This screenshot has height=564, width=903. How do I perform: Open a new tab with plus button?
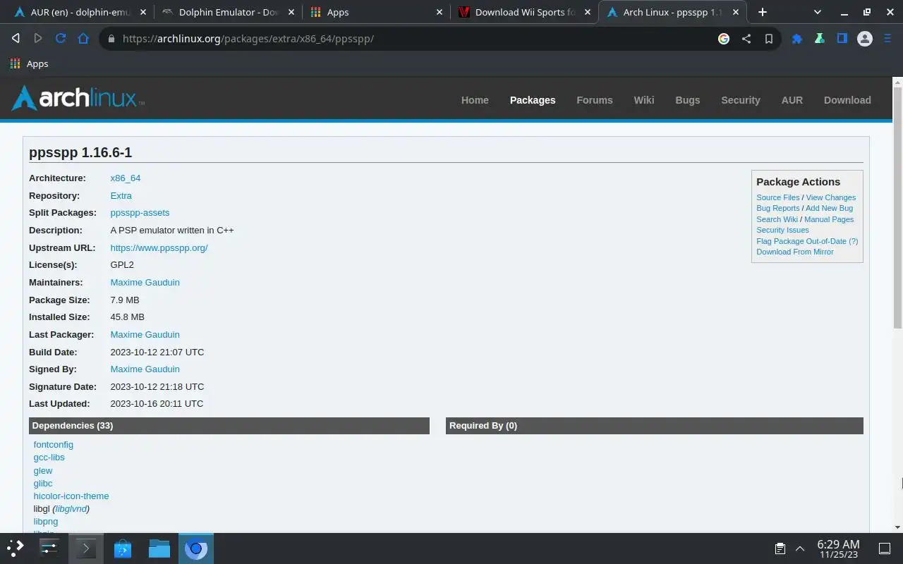[x=763, y=12]
